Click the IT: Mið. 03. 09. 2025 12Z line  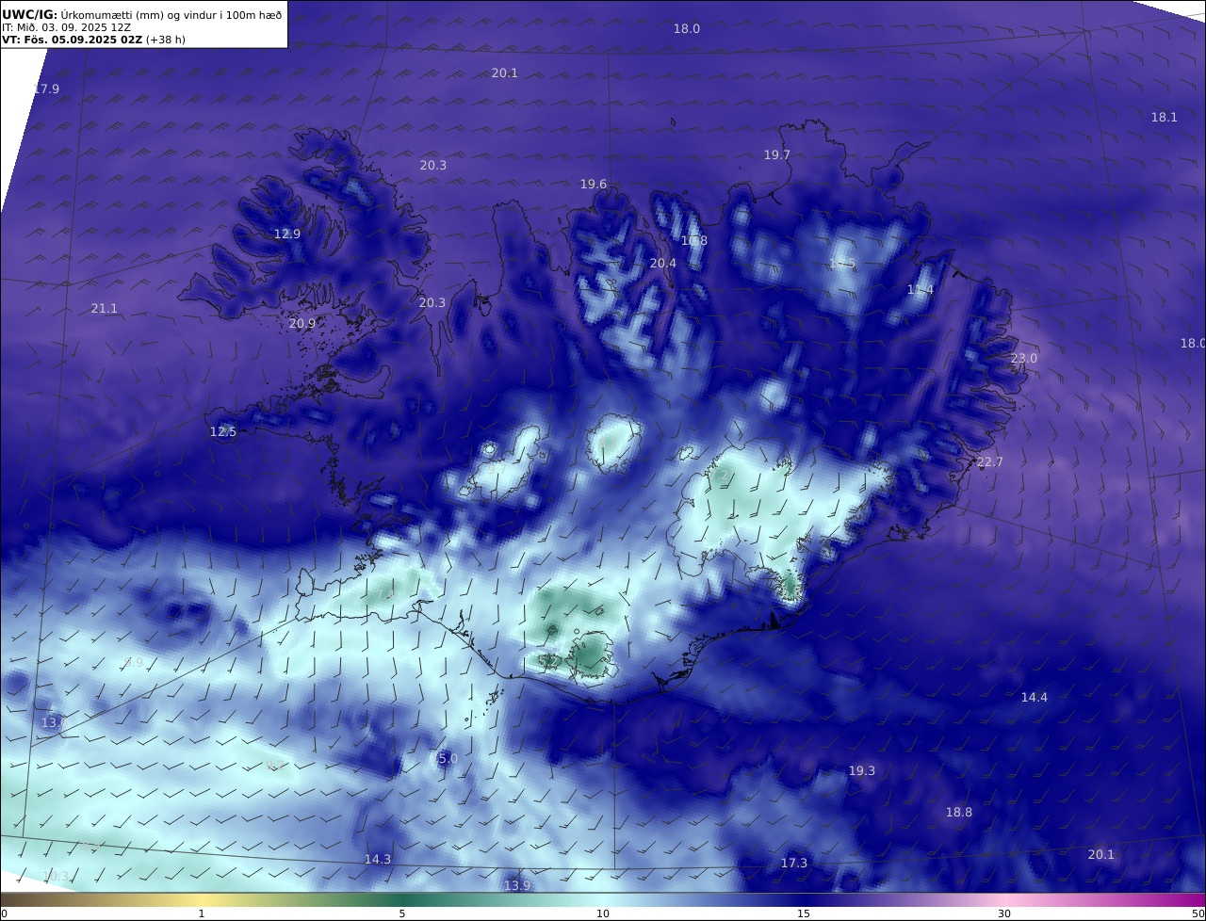(66, 27)
